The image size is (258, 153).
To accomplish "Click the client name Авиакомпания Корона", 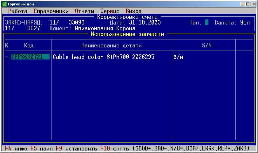I will 105,28.
